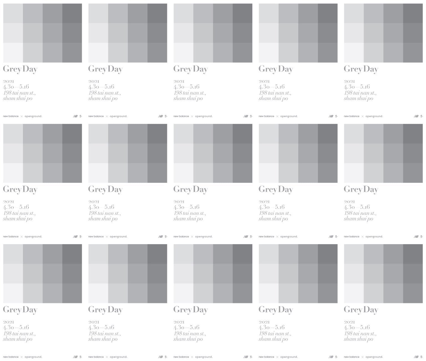Click the '×' symbol on the top-left poster footer

click(x=22, y=116)
